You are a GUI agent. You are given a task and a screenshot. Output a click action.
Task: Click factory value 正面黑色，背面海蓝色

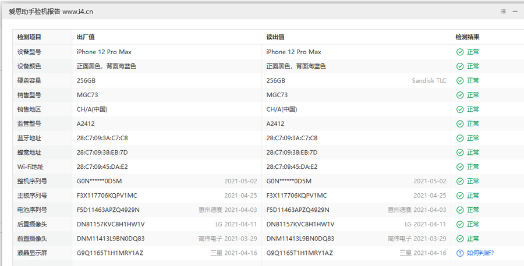click(107, 66)
